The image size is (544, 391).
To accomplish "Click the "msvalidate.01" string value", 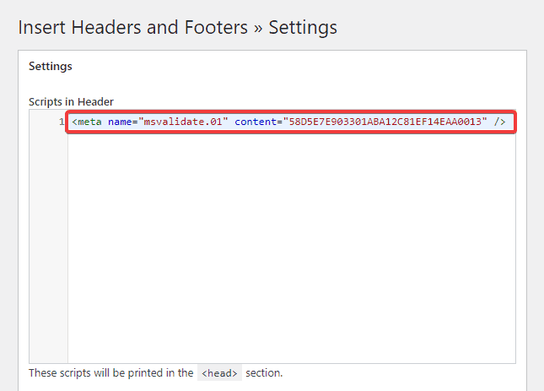I will 185,122.
